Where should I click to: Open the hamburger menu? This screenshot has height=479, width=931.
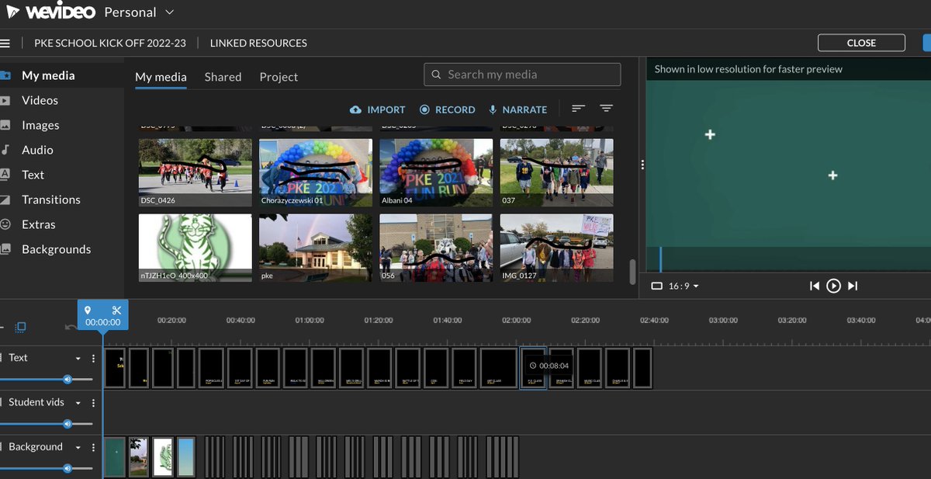5,43
